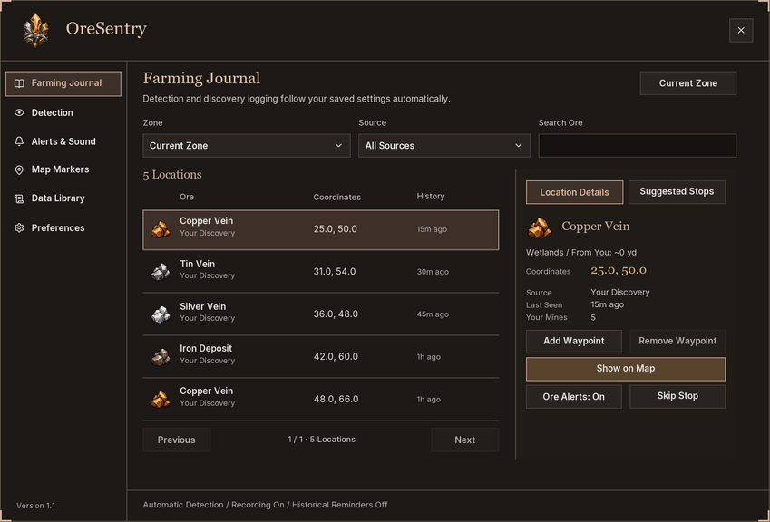Go to the Previous page of locations

[176, 440]
